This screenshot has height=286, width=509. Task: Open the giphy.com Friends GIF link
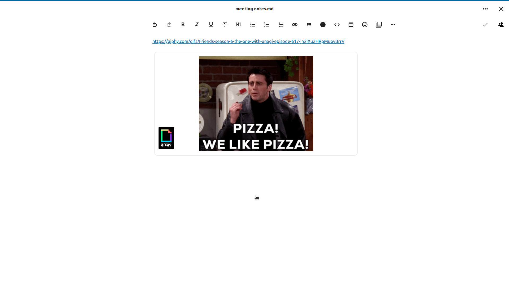tap(248, 41)
